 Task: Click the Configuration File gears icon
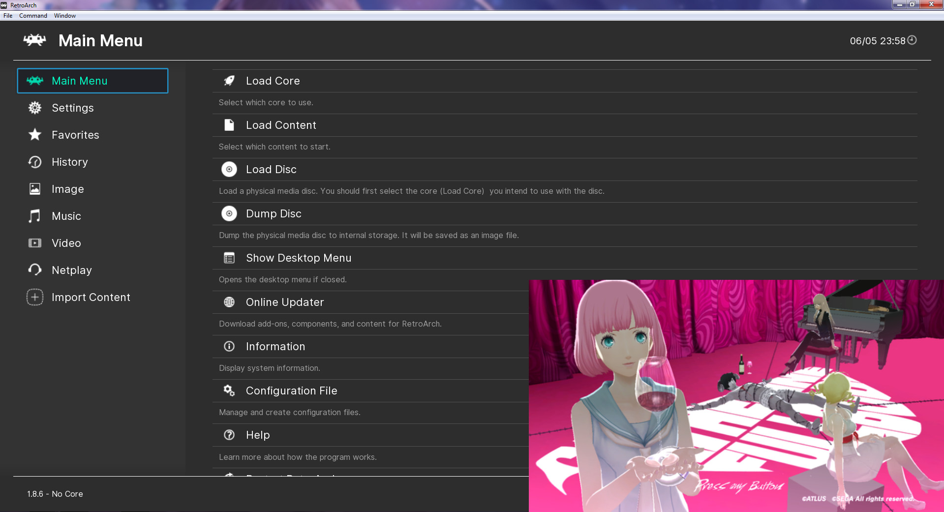point(229,391)
